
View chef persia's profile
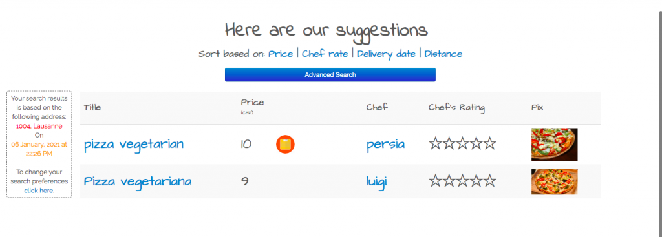[x=386, y=145]
